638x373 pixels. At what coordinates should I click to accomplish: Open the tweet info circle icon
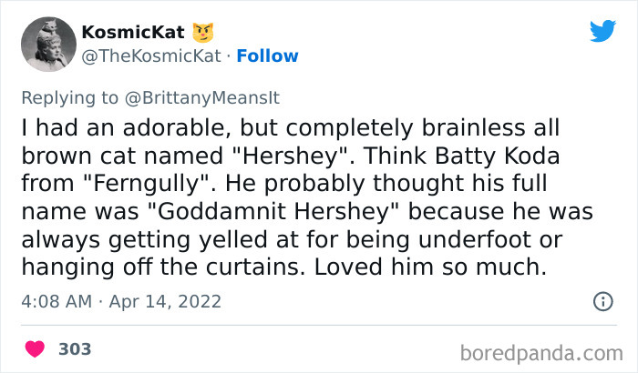click(602, 300)
